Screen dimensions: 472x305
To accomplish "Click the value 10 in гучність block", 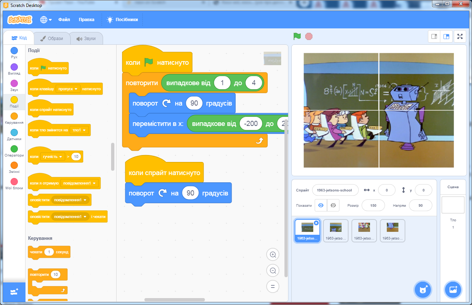I will point(76,157).
